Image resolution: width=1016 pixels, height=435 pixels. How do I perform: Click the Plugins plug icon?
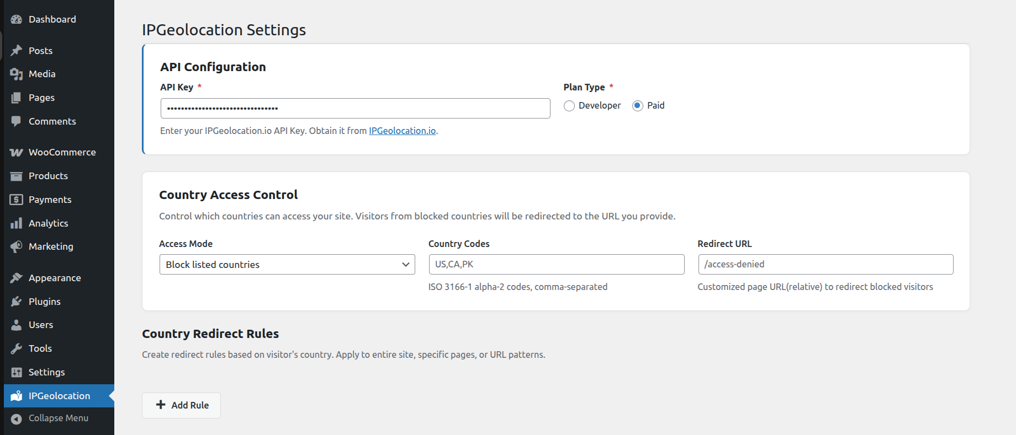[x=16, y=302]
